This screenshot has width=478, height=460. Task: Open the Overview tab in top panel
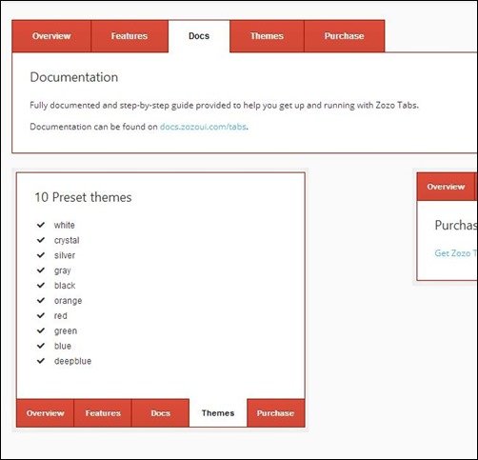pyautogui.click(x=51, y=36)
